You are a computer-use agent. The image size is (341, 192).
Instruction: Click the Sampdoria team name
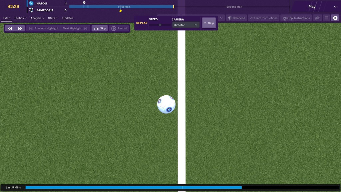45,10
